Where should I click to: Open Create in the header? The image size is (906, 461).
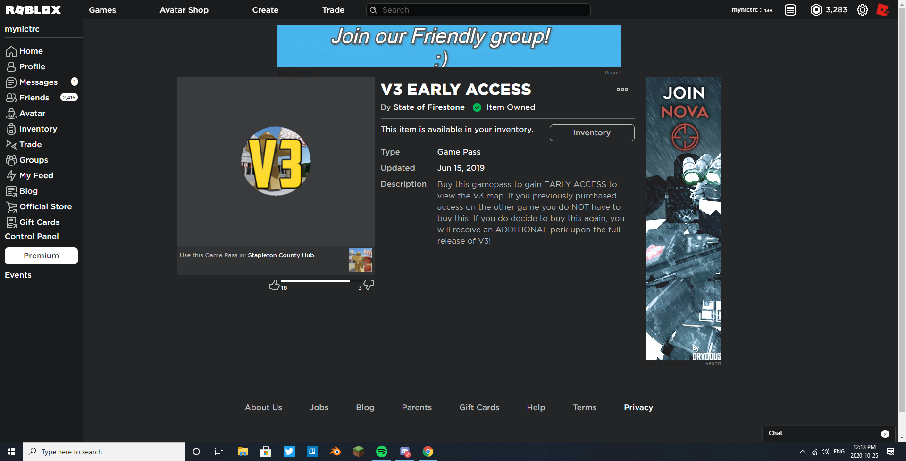[x=265, y=10]
